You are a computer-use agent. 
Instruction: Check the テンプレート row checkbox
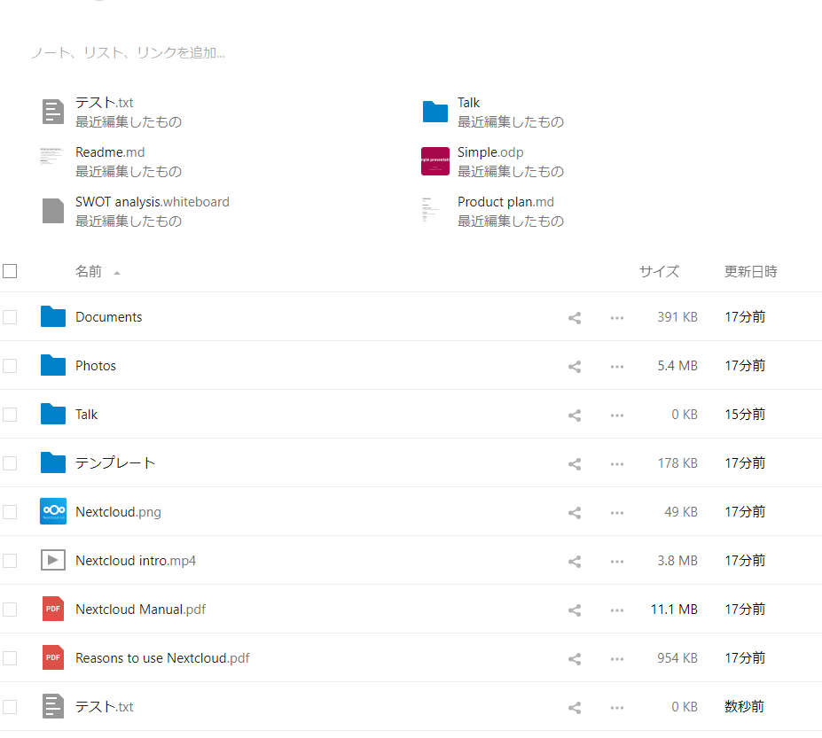10,463
